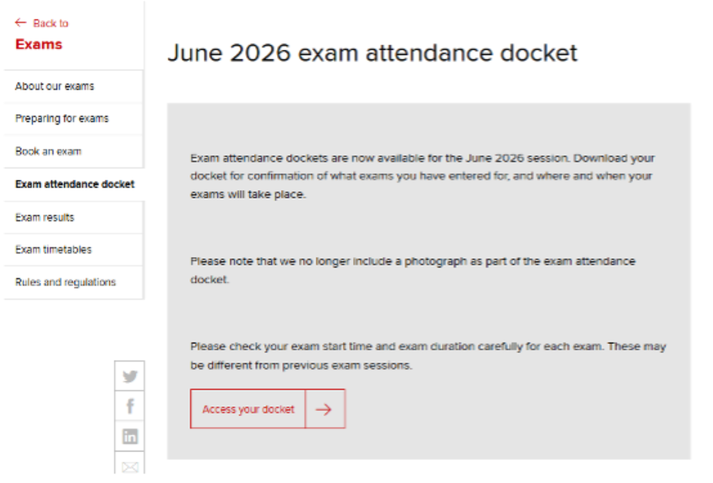Open About our exams section
Screen dimensions: 713x483
pos(73,86)
